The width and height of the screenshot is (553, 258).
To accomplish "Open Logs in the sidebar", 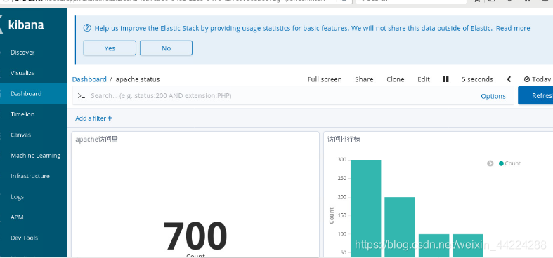I will 17,197.
